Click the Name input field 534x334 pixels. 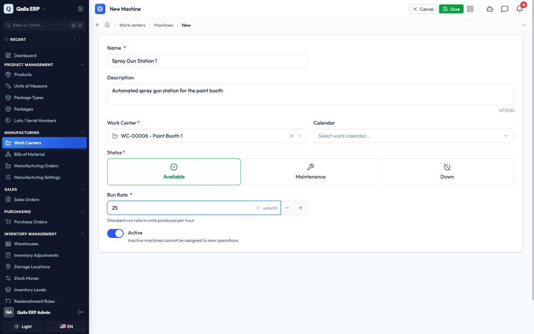(x=207, y=61)
